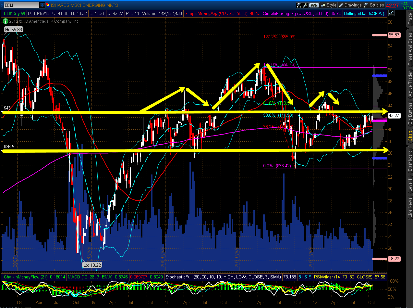Image resolution: width=413 pixels, height=308 pixels.
Task: Click the 127.2% ($55.06) Fibonacci label
Action: [279, 37]
